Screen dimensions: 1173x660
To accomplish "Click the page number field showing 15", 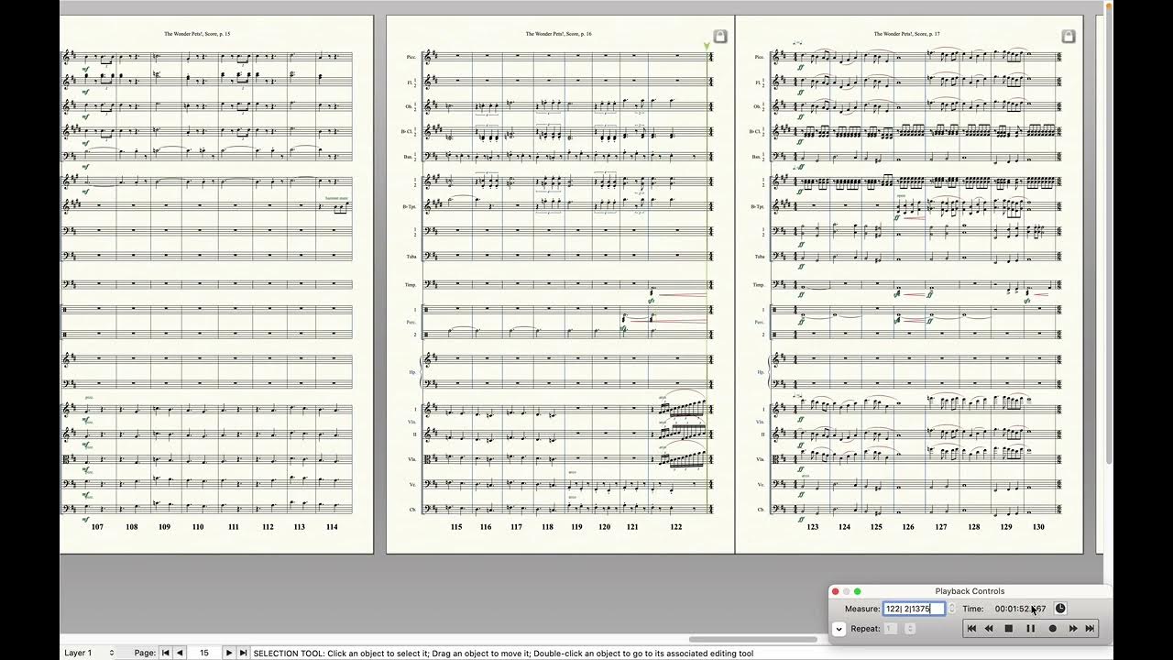I will (204, 653).
